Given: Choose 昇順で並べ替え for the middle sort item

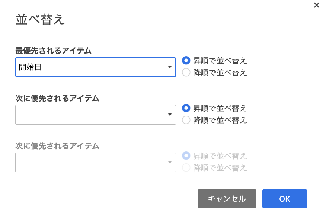Looking at the screenshot, I should coord(186,108).
